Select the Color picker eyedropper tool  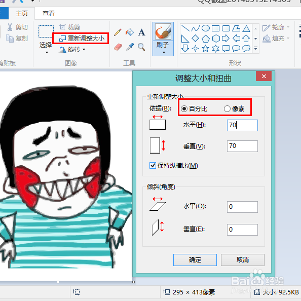[x=130, y=47]
